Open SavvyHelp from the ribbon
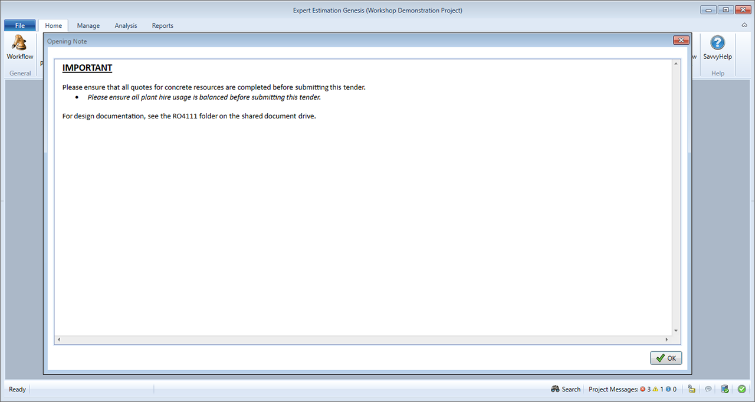The height and width of the screenshot is (402, 755). click(x=717, y=48)
